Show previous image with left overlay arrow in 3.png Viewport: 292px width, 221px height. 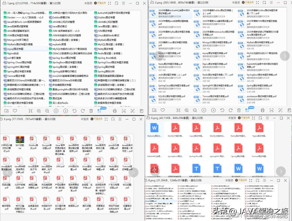(x=8, y=172)
